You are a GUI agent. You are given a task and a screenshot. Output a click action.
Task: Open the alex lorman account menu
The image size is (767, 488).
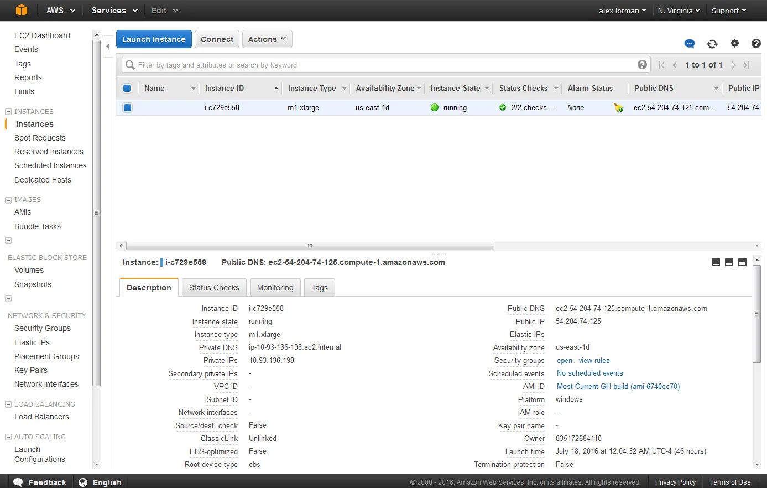coord(622,11)
